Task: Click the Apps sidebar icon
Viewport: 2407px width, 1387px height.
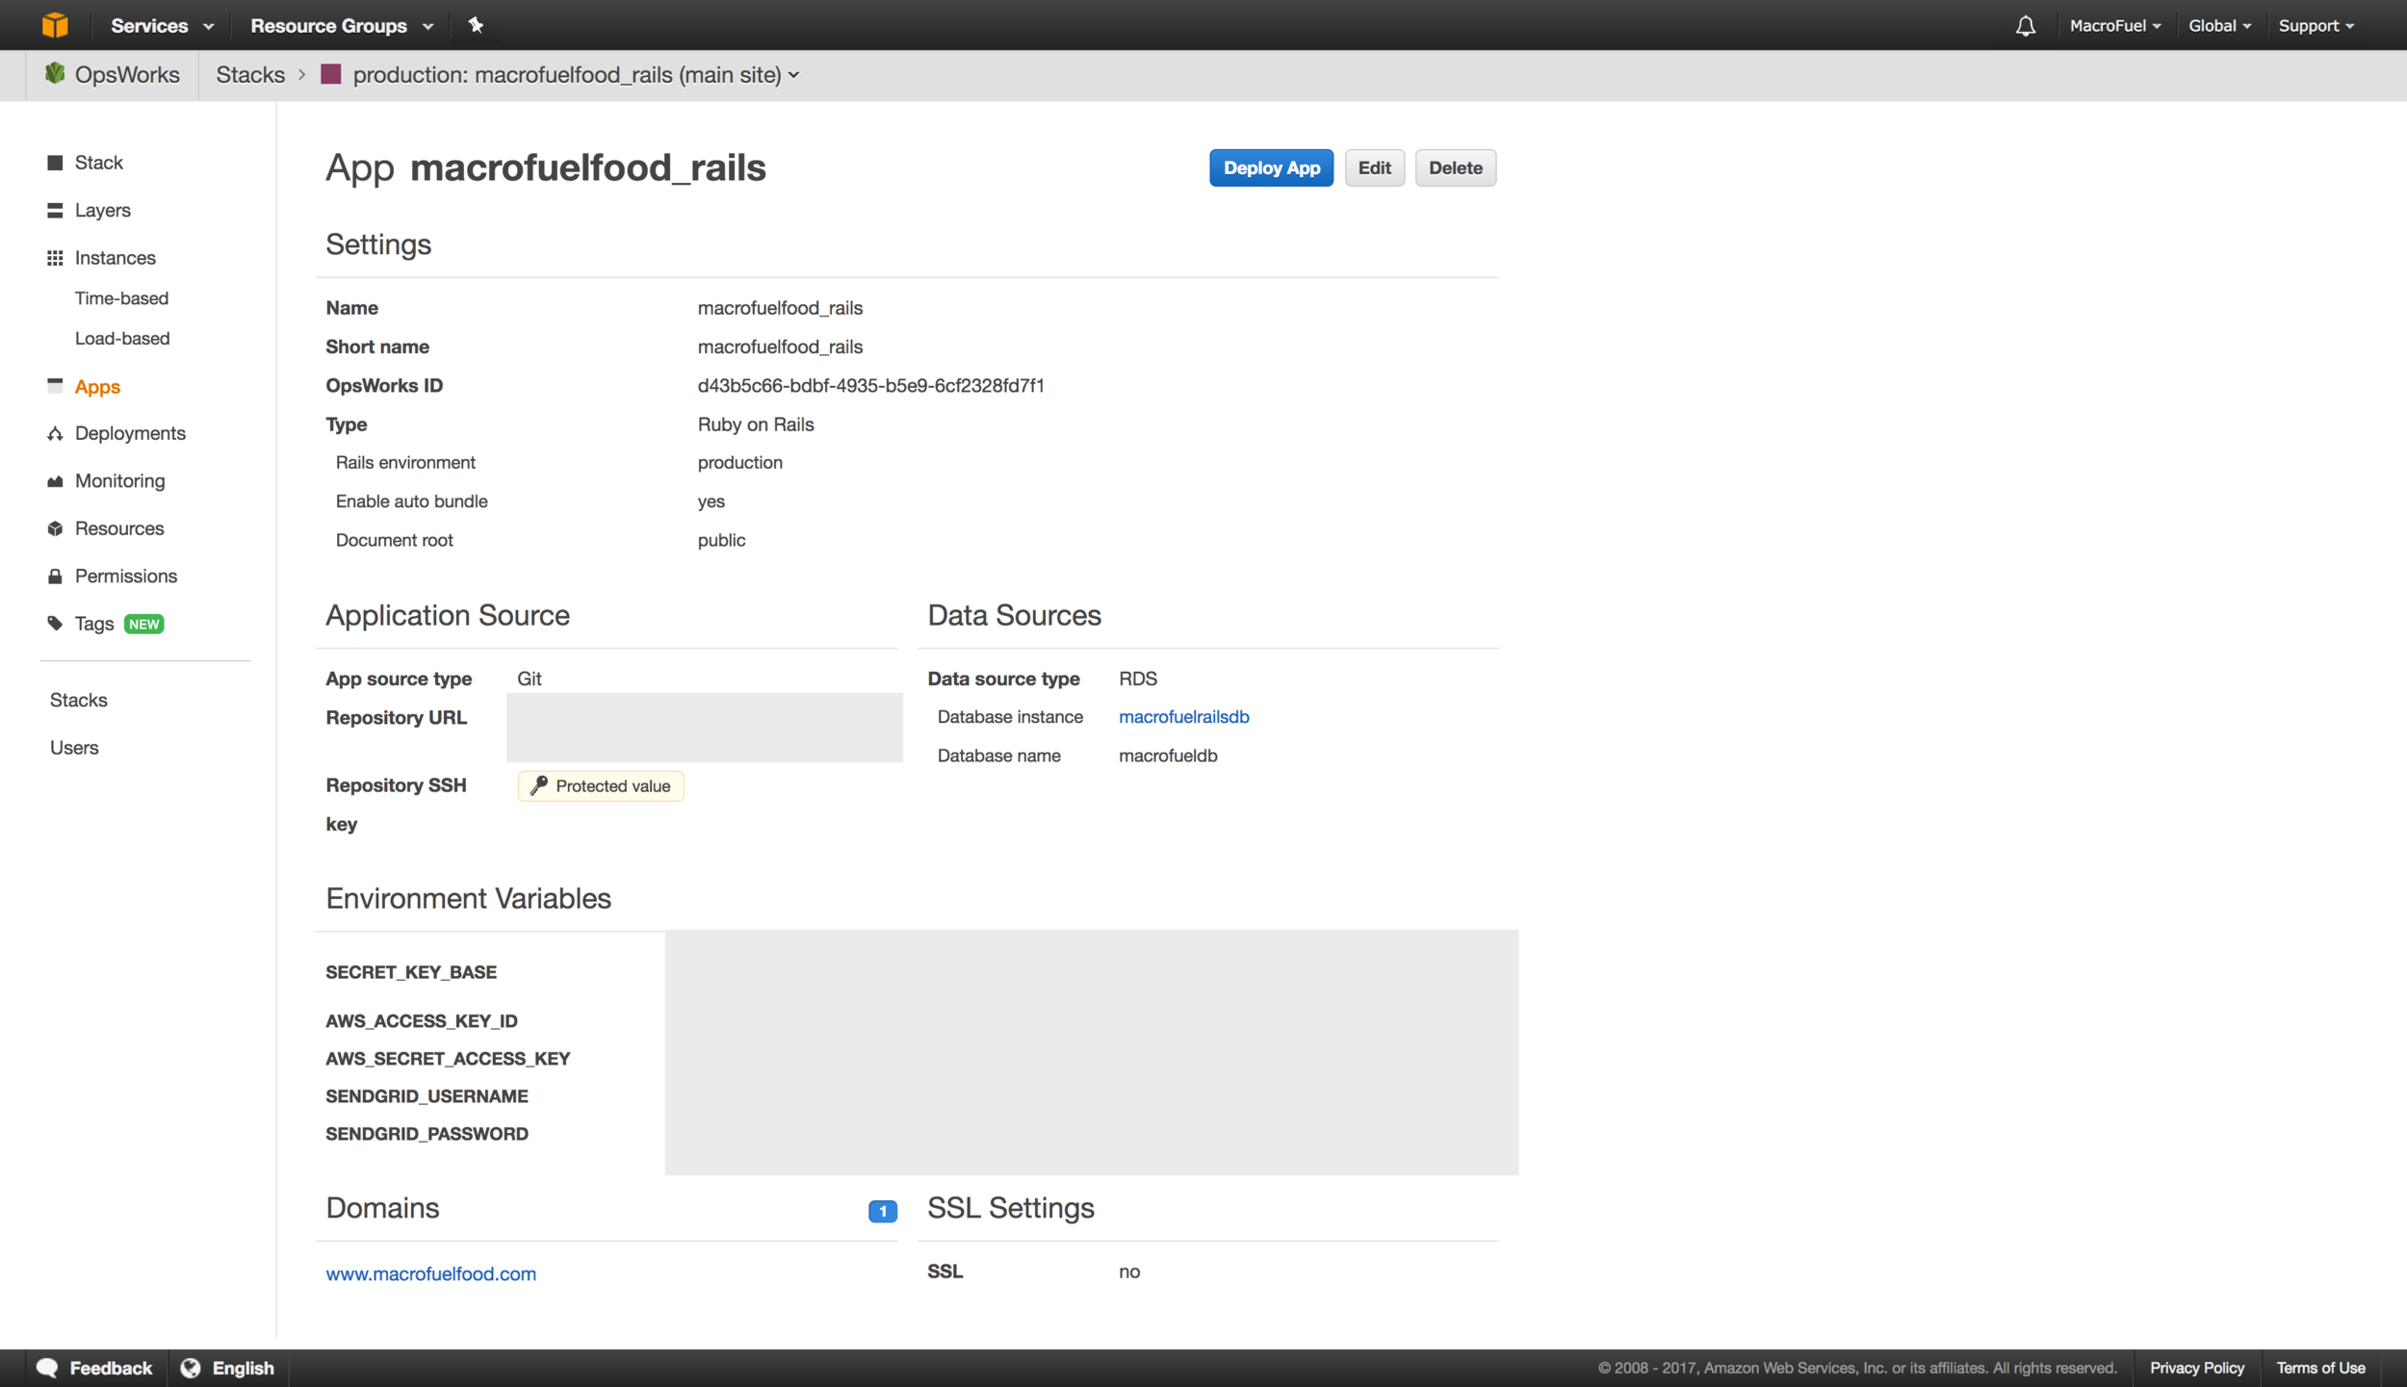Action: pos(55,386)
